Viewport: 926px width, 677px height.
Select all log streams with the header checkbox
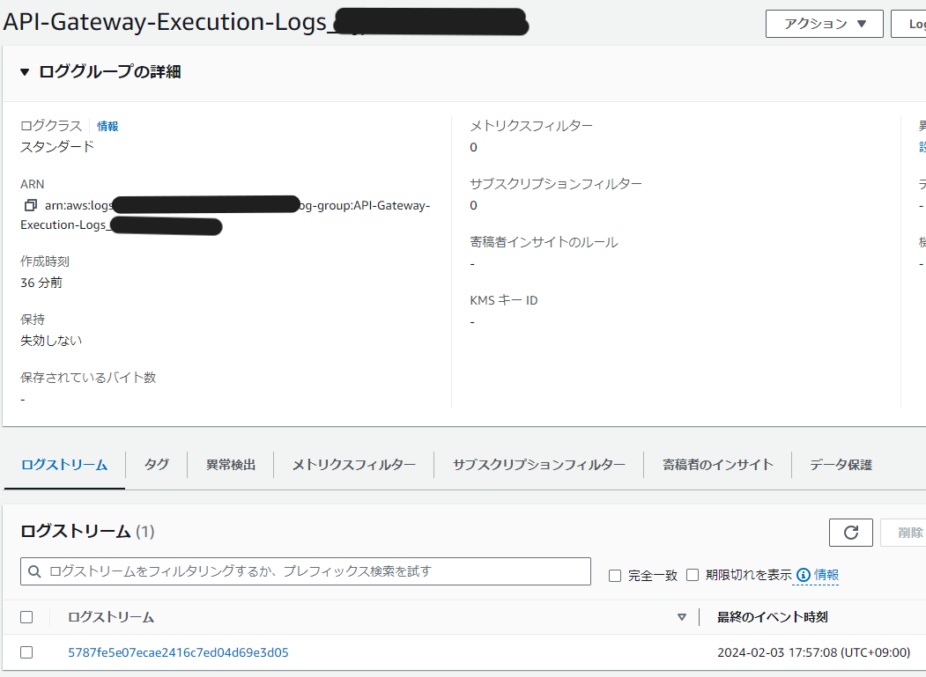tap(27, 617)
